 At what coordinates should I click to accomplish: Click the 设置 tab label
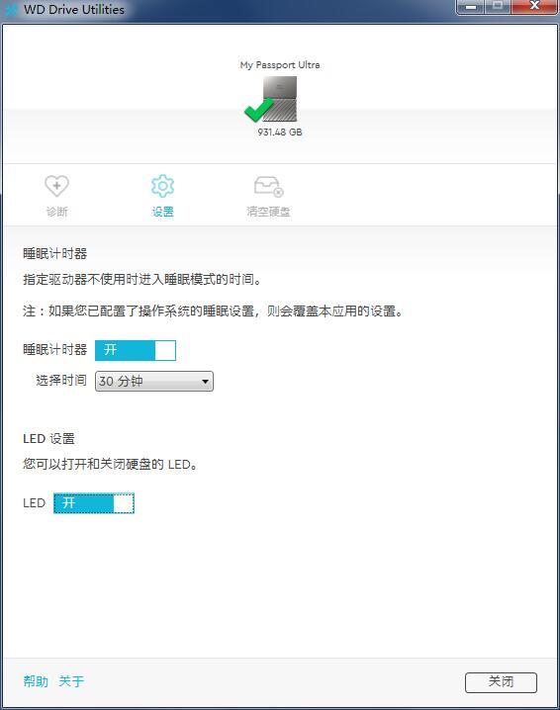(162, 212)
